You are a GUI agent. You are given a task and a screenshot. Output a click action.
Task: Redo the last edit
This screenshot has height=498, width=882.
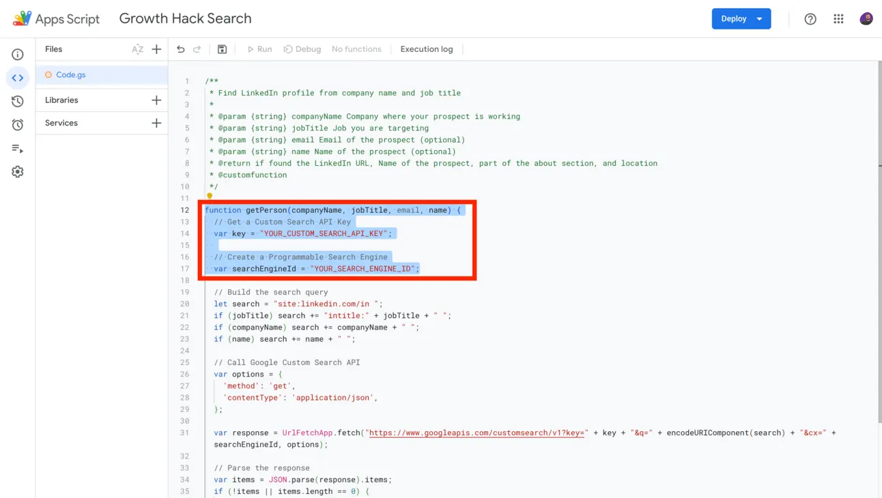point(197,49)
